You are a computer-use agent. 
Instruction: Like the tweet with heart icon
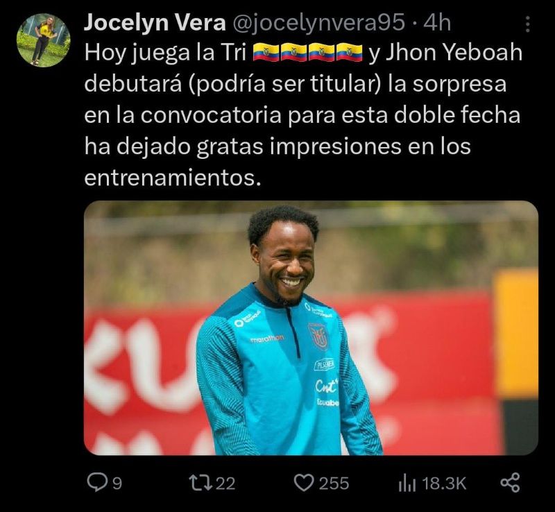304,484
